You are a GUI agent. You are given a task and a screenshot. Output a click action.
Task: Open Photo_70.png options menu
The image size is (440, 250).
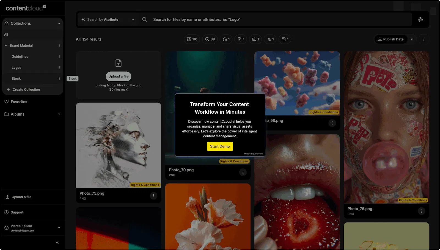243,172
